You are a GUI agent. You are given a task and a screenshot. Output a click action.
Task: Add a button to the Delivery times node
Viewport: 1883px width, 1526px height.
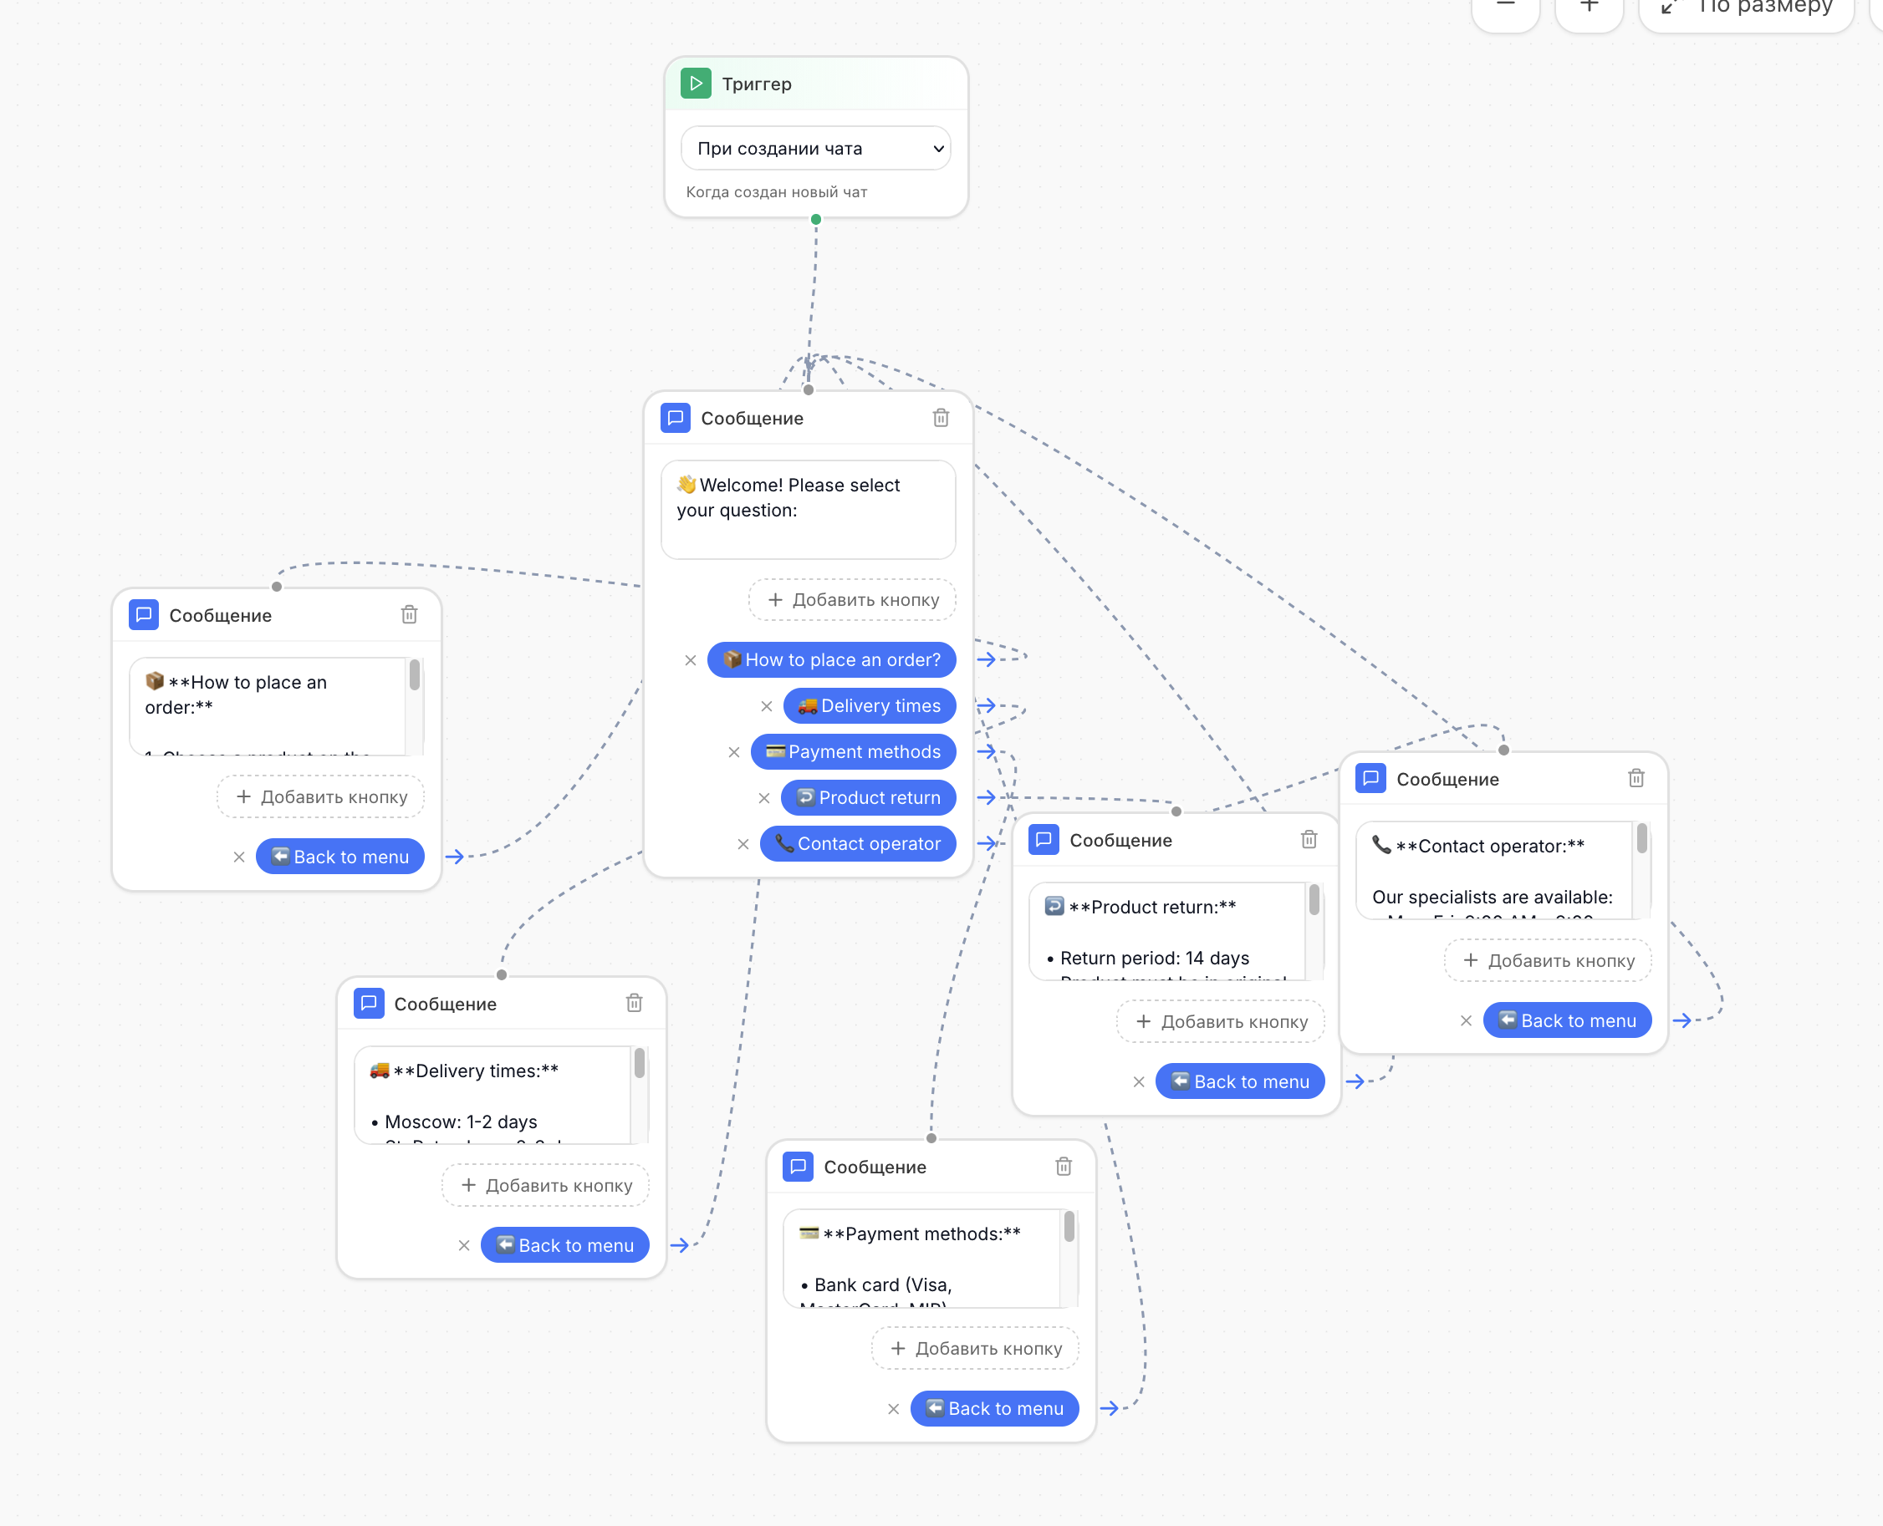coord(546,1185)
